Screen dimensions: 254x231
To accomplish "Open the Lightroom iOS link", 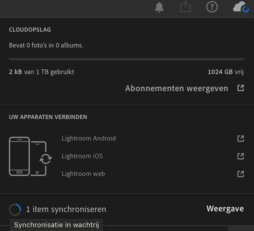I will click(x=82, y=156).
